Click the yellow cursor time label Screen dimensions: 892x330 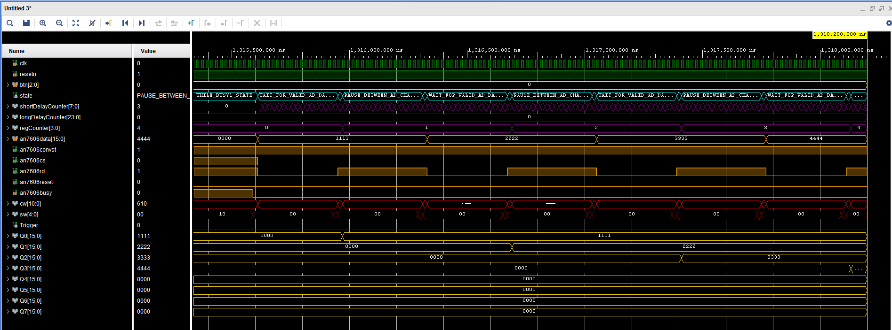[840, 34]
